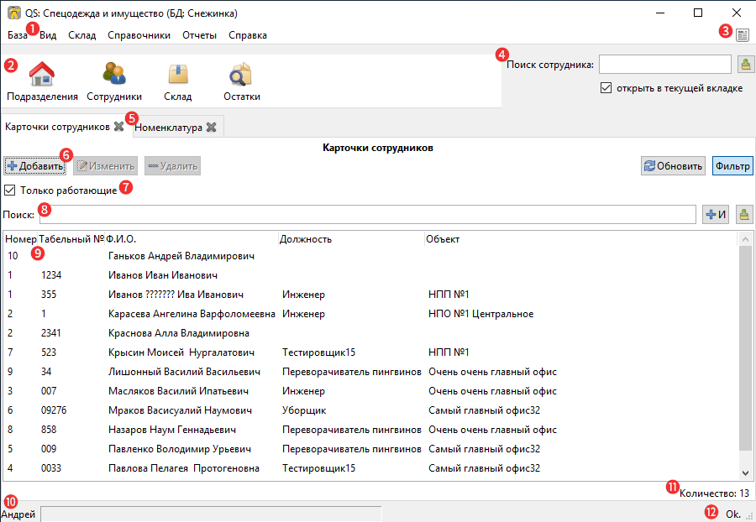Screen dimensions: 756x522
Task: Click the scrollbar down arrow
Action: (745, 473)
